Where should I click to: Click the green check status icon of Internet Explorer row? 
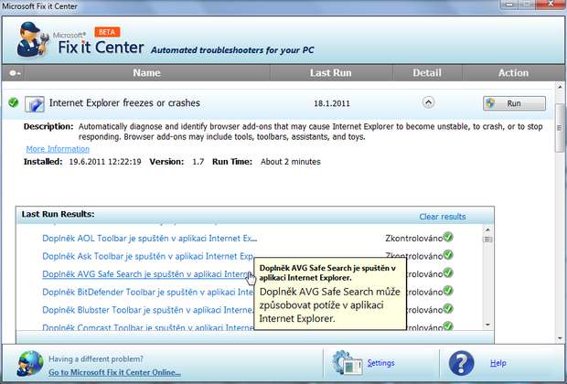pos(14,102)
